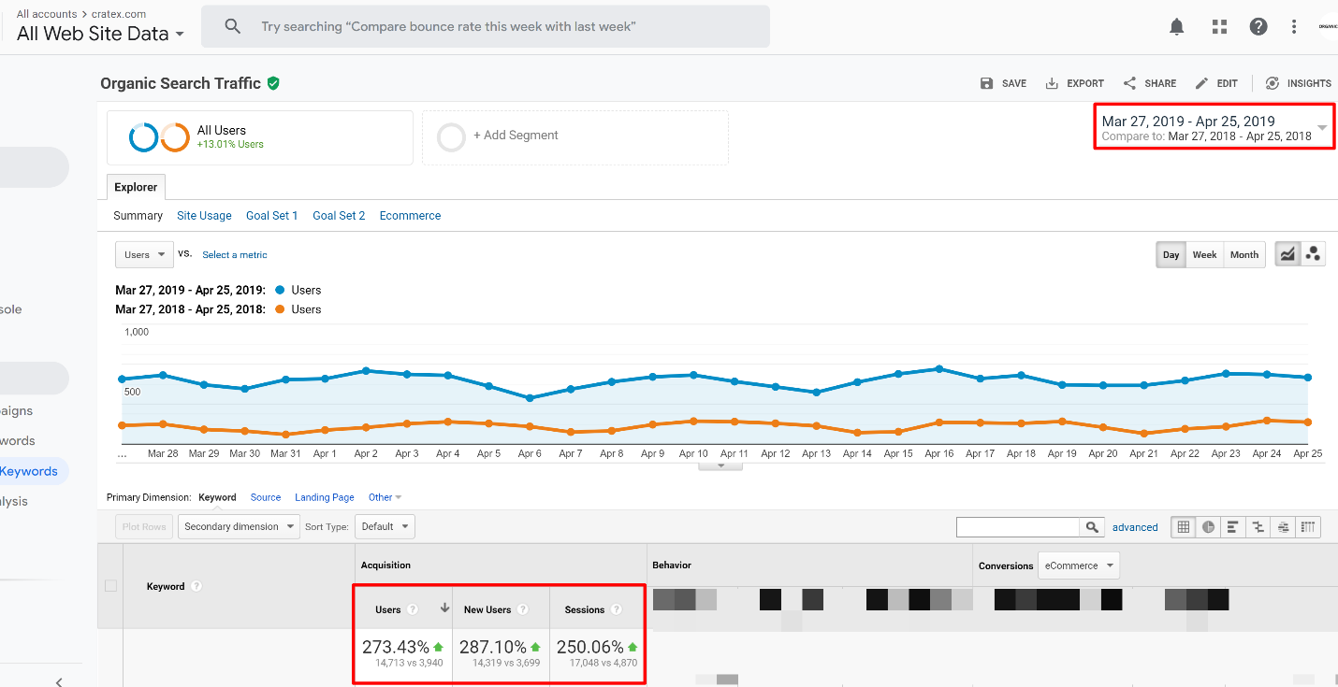Switch to the Site Usage sub-tab
1338x687 pixels.
coord(204,215)
